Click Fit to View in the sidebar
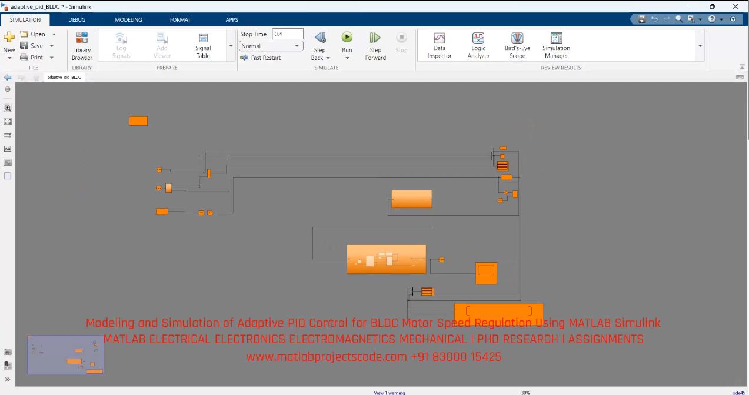The height and width of the screenshot is (395, 749). tap(8, 121)
